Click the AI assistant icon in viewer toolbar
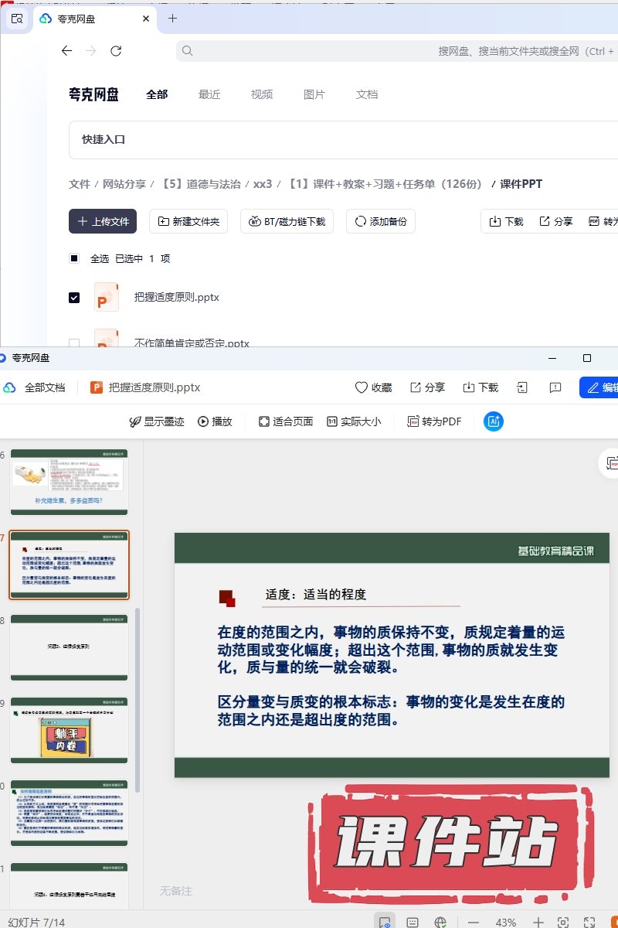 tap(494, 421)
